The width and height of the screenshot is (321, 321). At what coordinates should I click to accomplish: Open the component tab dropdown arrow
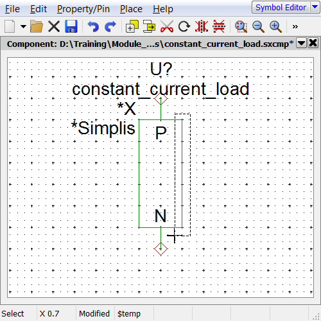pos(301,43)
